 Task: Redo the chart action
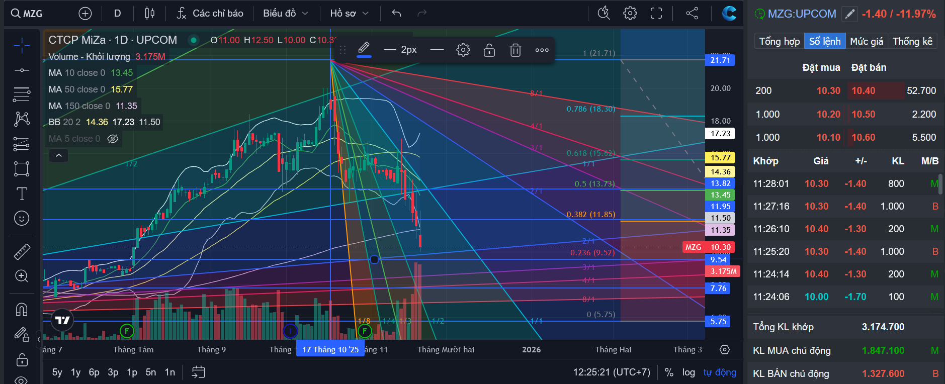[422, 14]
